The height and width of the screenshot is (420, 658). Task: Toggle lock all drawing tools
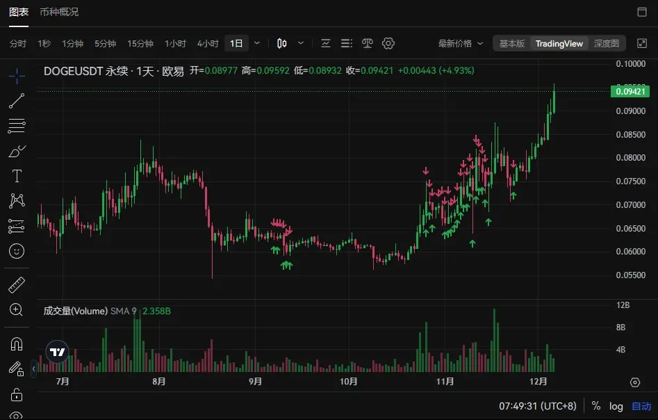tap(17, 395)
